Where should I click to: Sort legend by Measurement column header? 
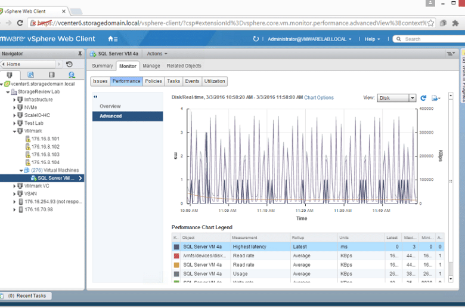pos(260,238)
